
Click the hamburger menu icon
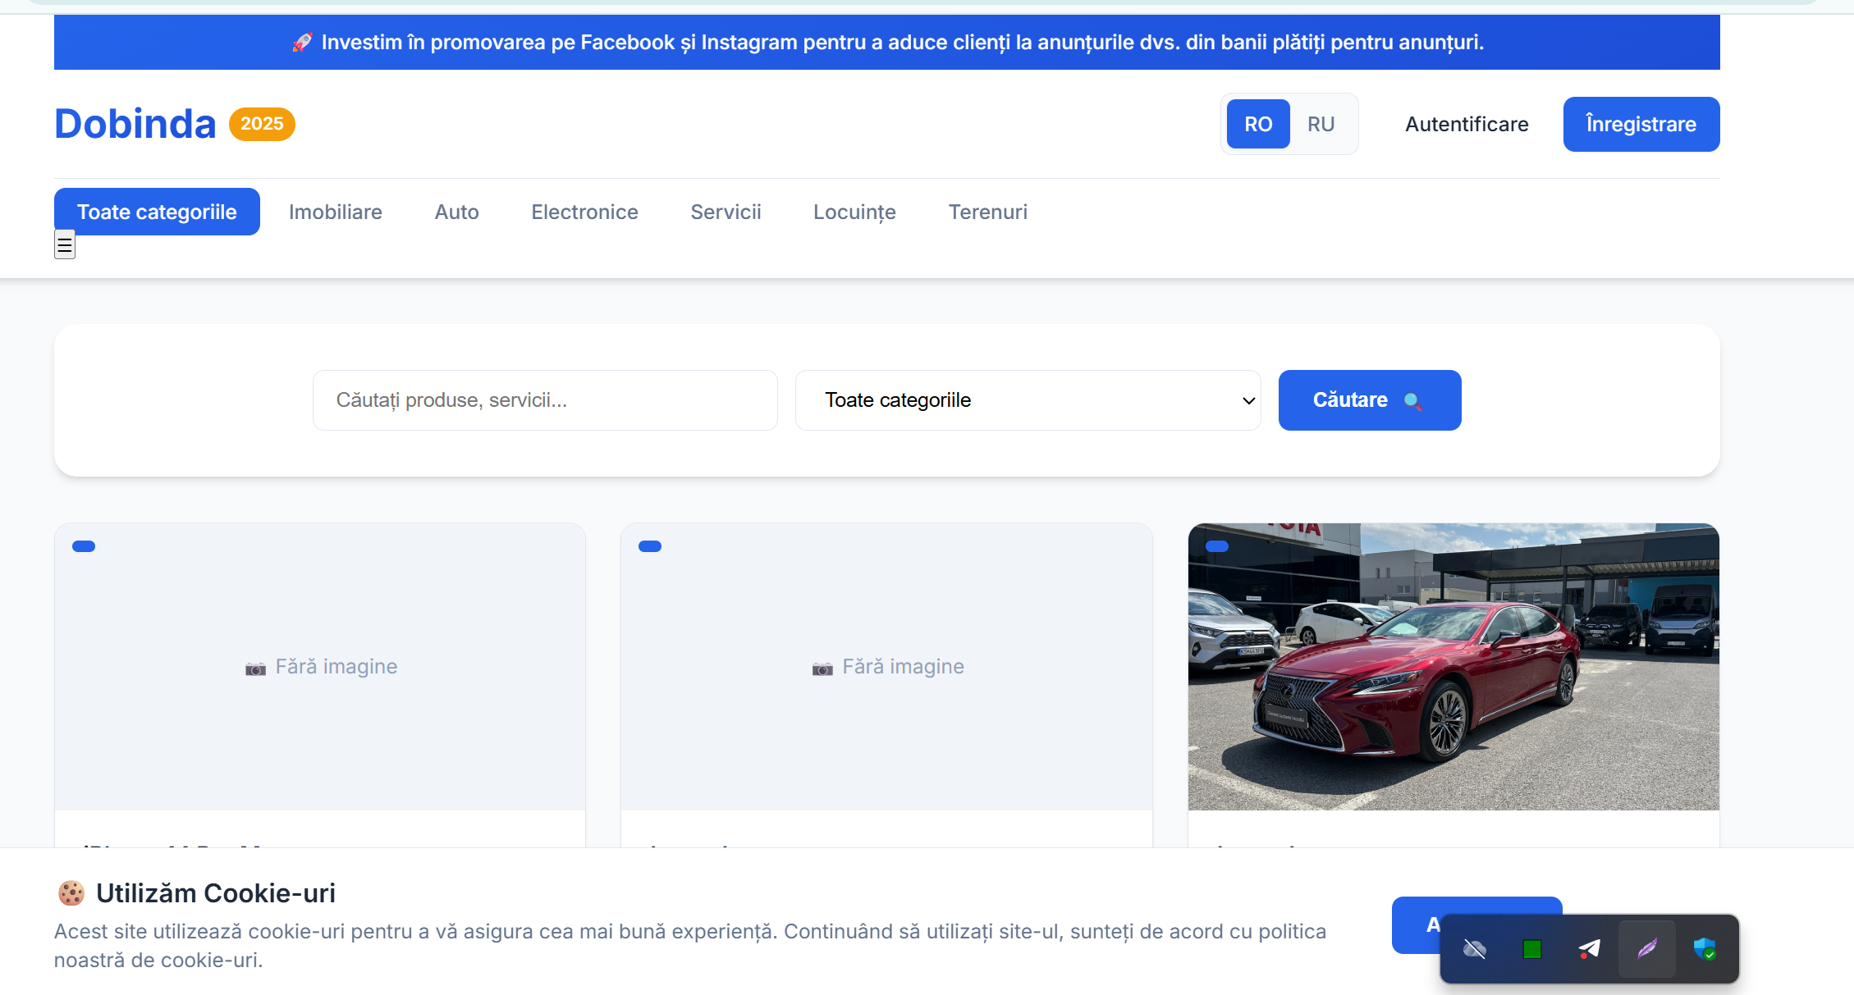click(x=65, y=244)
